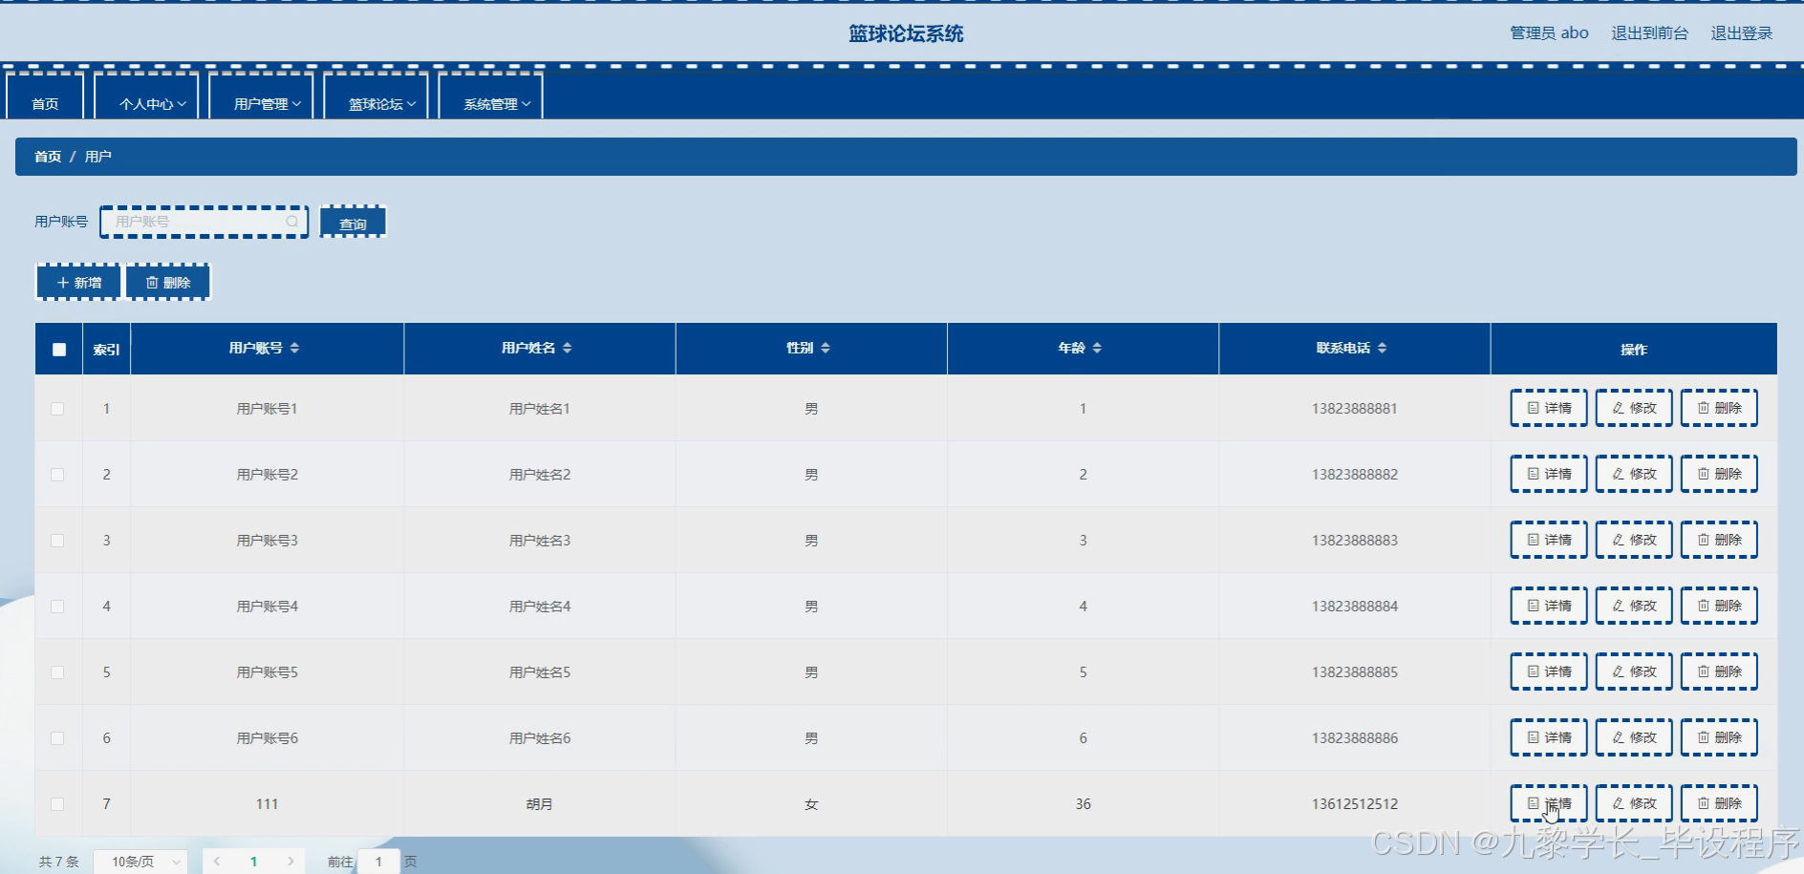The image size is (1804, 874).
Task: Sort by 年龄 column arrows
Action: 1097,348
